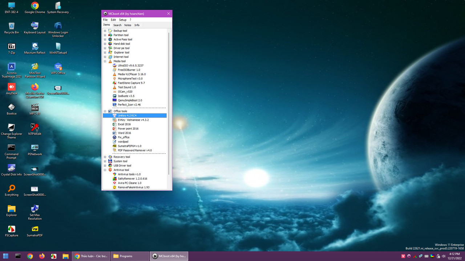
Task: Expand the Backup tool category
Action: tap(105, 30)
